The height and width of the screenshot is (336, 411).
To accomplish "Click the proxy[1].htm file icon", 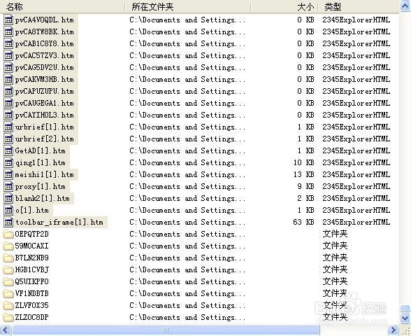I will [x=8, y=186].
